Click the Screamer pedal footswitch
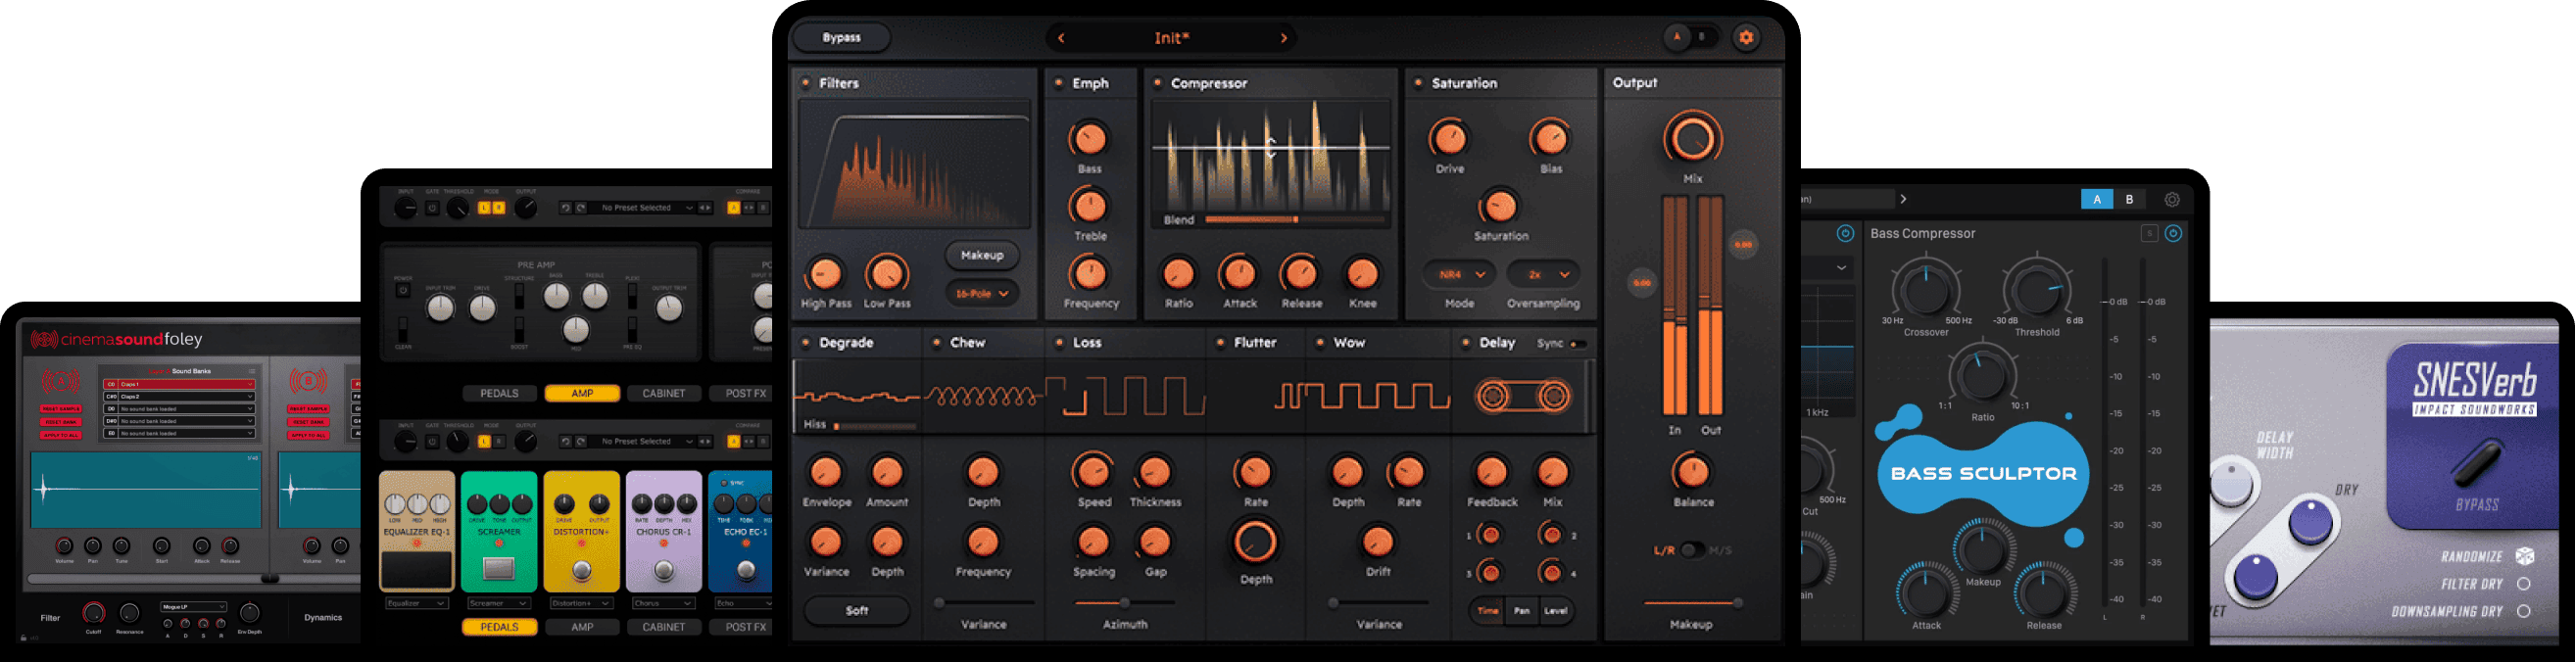 point(498,569)
